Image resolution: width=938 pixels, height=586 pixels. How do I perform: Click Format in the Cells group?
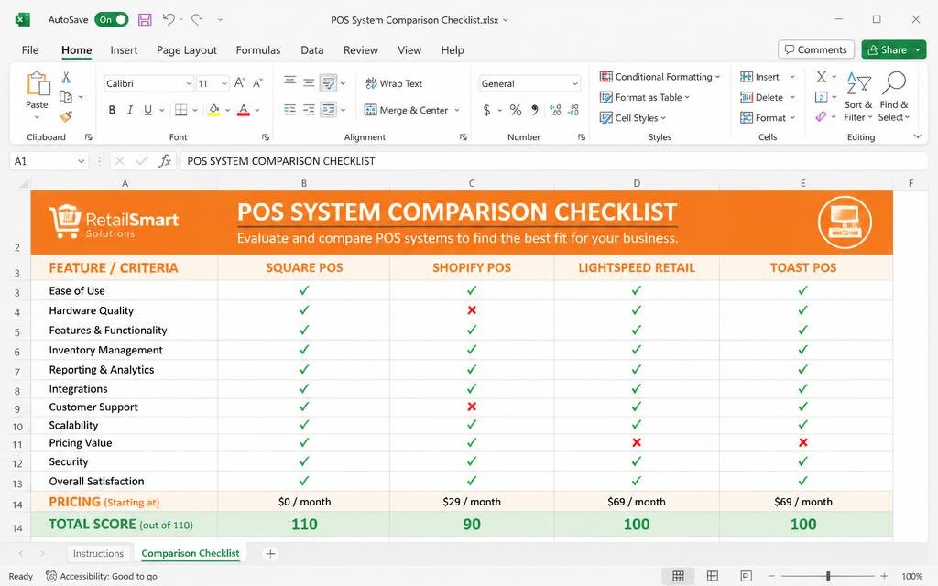pos(768,118)
